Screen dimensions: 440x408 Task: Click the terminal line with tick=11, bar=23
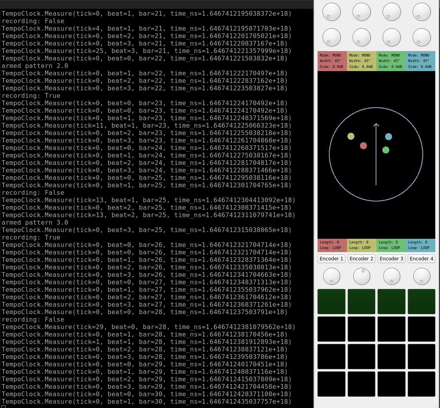[x=146, y=126]
